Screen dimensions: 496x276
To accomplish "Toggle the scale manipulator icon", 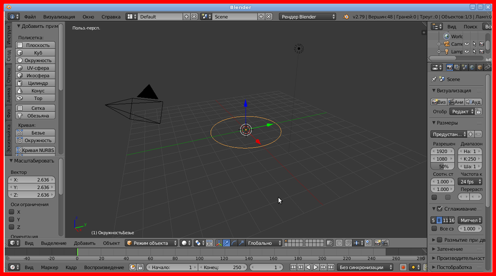I will tap(241, 243).
